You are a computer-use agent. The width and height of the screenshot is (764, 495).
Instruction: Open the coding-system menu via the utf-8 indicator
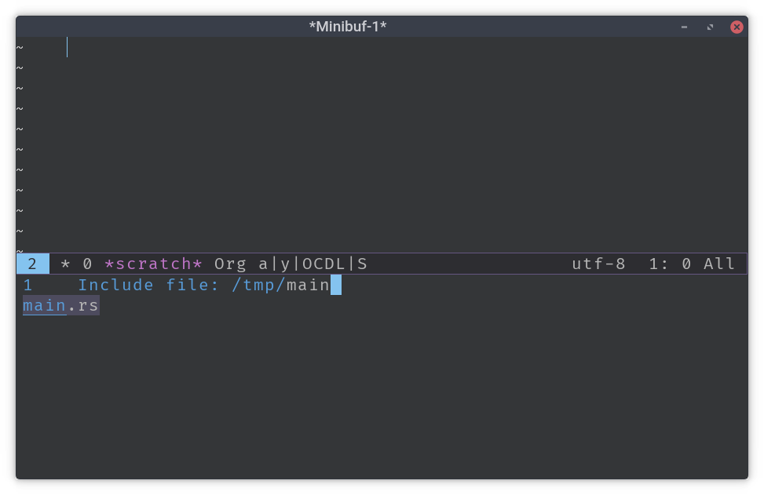(x=598, y=264)
